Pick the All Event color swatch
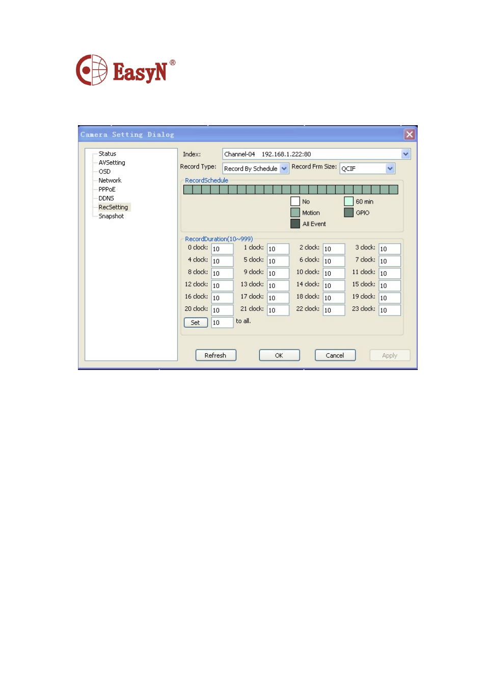This screenshot has width=486, height=687. coord(295,223)
